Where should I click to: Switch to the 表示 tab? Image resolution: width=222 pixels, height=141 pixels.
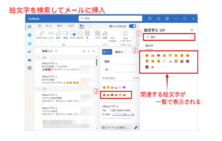60,26
